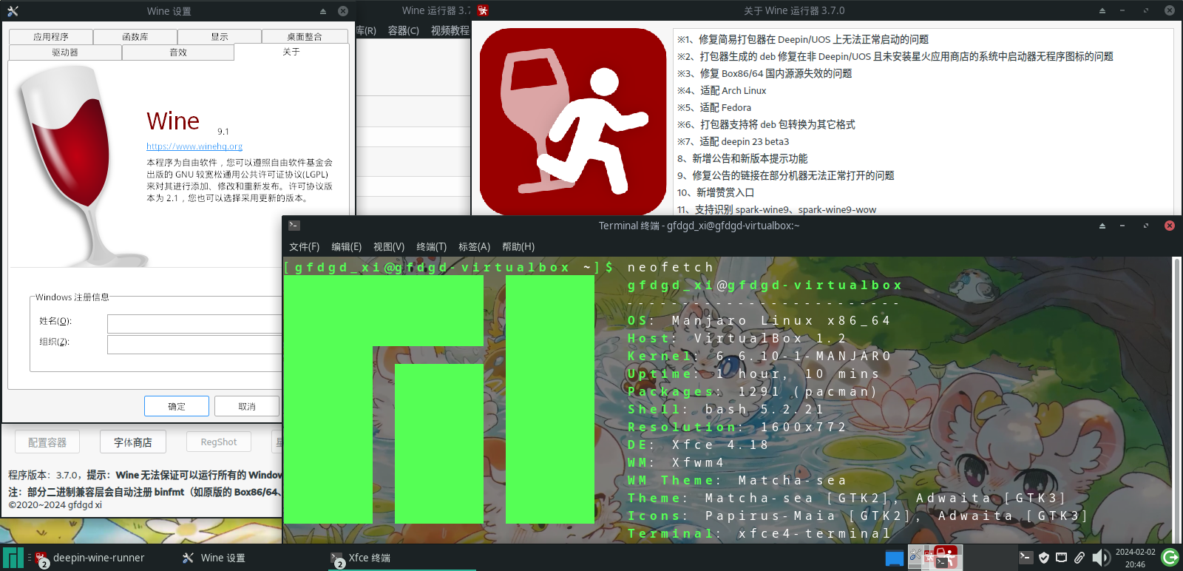
Task: Click the paperclip clipboard tray icon
Action: coord(1079,558)
